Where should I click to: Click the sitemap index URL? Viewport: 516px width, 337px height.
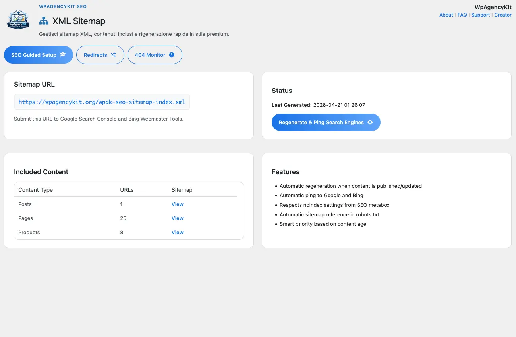tap(102, 102)
